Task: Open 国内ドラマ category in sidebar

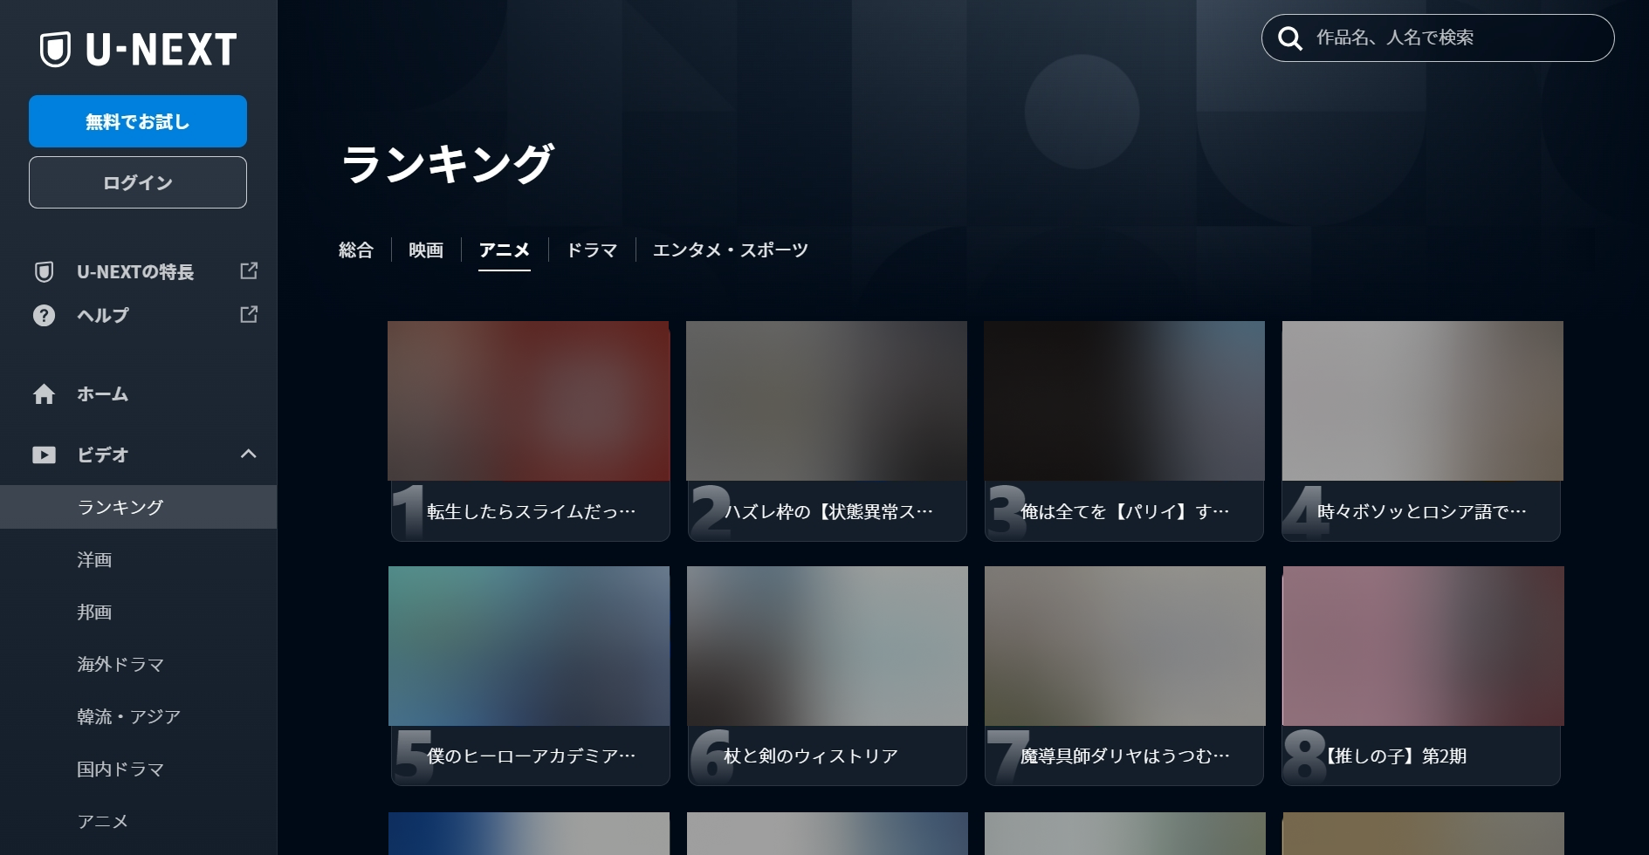Action: [120, 769]
